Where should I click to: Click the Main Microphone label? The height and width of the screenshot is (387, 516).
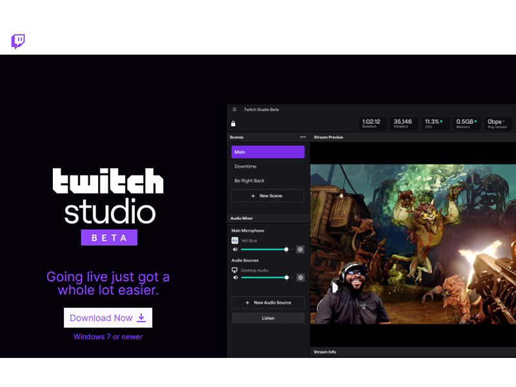[248, 231]
